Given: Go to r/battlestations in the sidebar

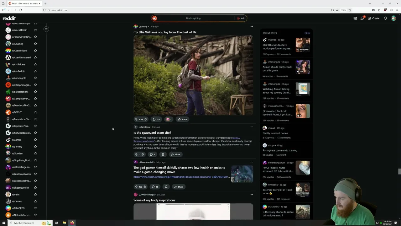Looking at the screenshot, I should pos(20,92).
